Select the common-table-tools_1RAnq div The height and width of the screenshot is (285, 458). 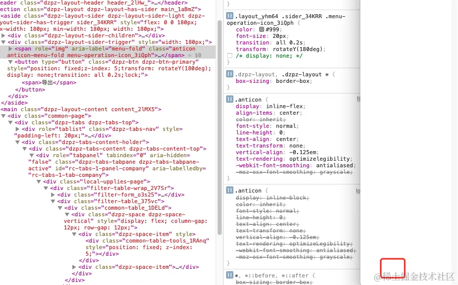(x=147, y=247)
